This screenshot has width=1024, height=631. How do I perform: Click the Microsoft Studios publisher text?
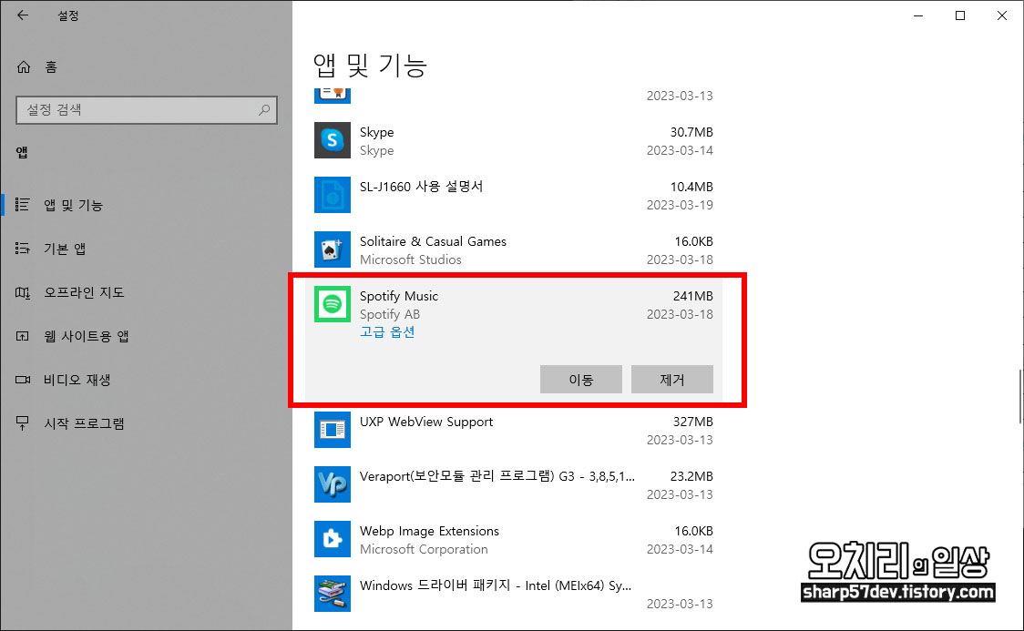coord(411,260)
